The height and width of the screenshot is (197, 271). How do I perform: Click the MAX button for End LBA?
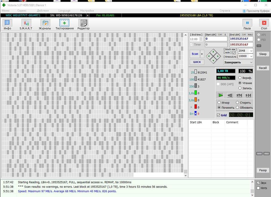coord(250,35)
